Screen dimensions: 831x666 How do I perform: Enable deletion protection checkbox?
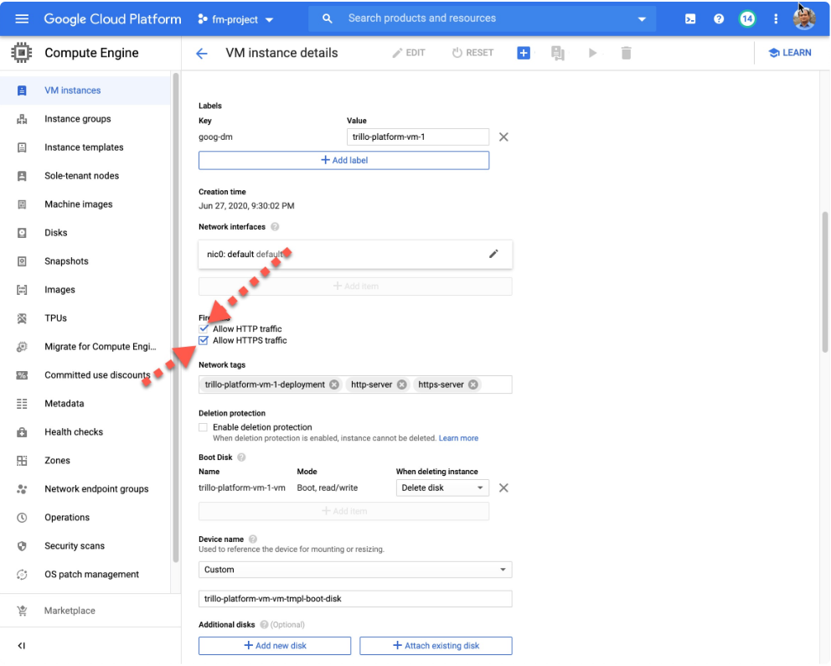click(x=203, y=427)
